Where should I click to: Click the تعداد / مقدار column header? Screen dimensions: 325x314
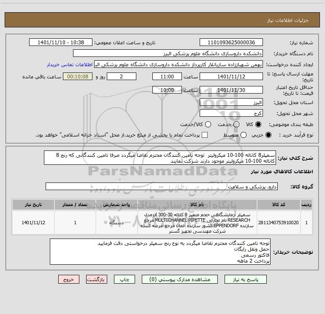[75, 204]
